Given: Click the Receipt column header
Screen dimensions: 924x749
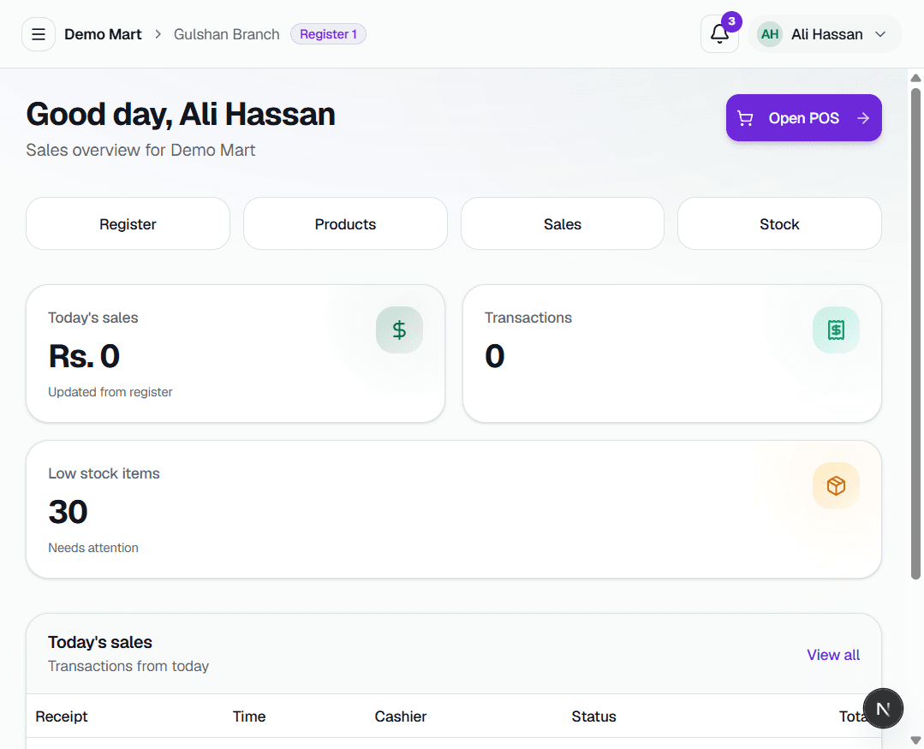Looking at the screenshot, I should pos(62,716).
